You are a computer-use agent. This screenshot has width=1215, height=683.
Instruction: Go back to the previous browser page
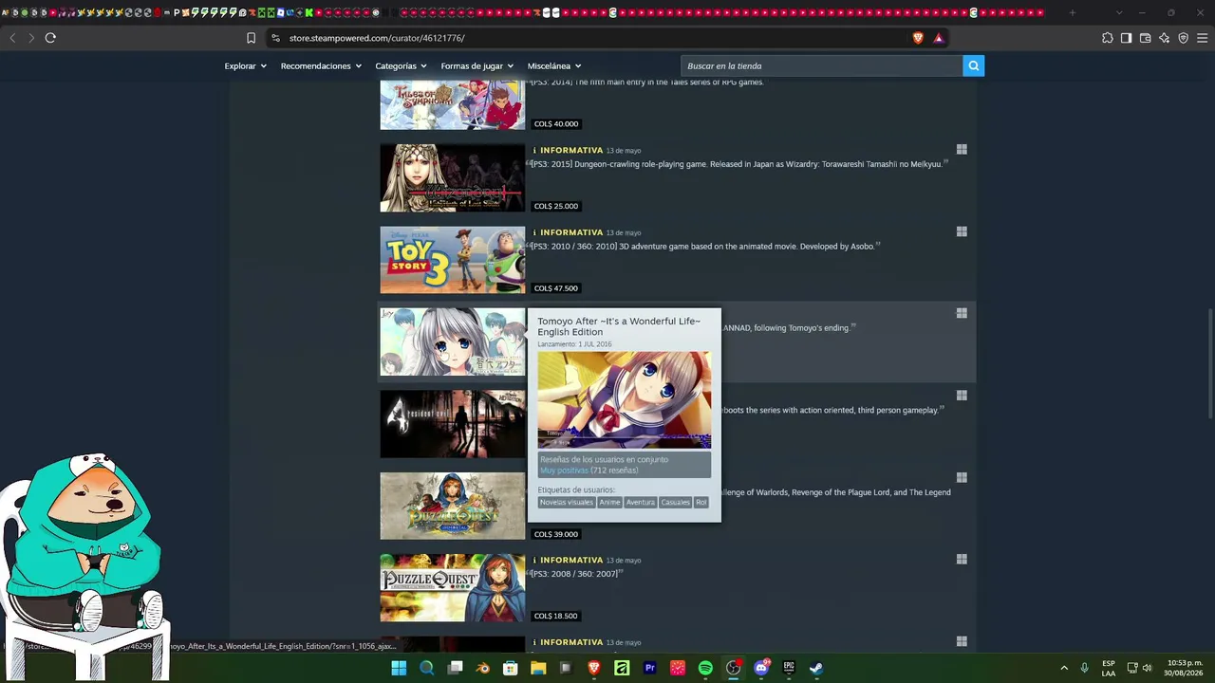[x=12, y=38]
